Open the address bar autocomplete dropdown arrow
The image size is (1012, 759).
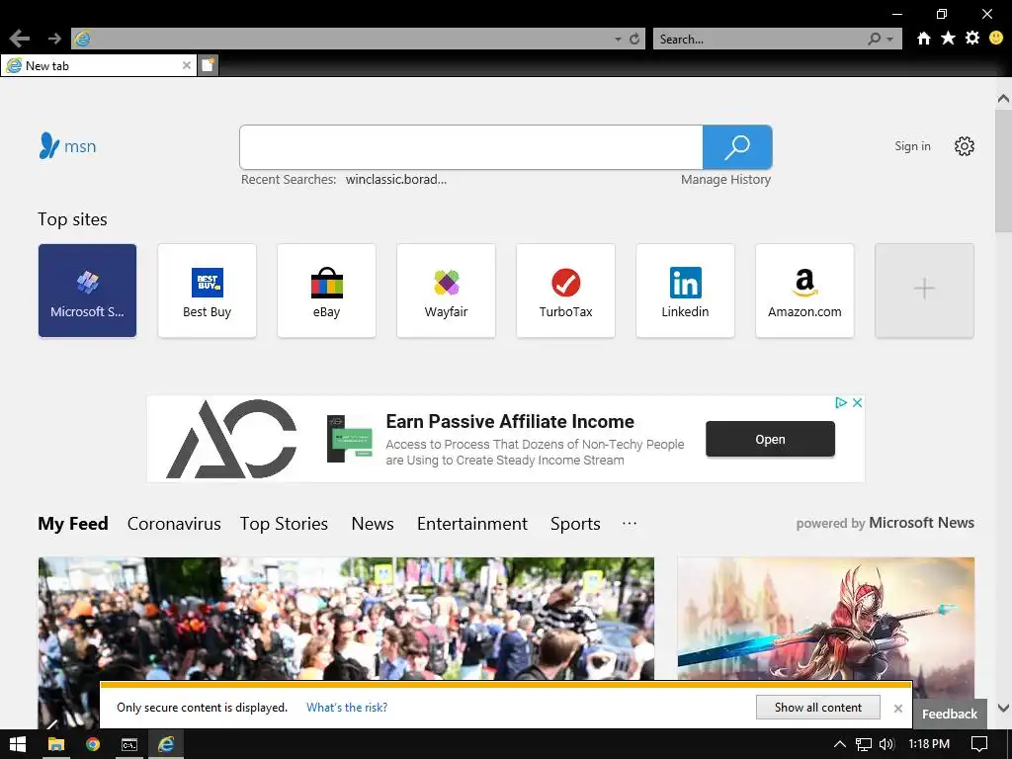click(618, 40)
